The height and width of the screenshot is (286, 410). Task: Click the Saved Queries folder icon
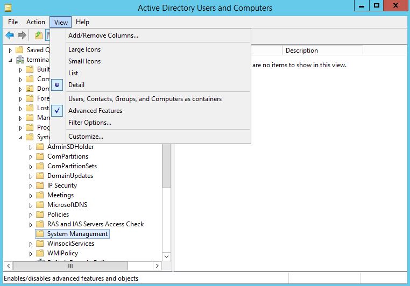[19, 49]
